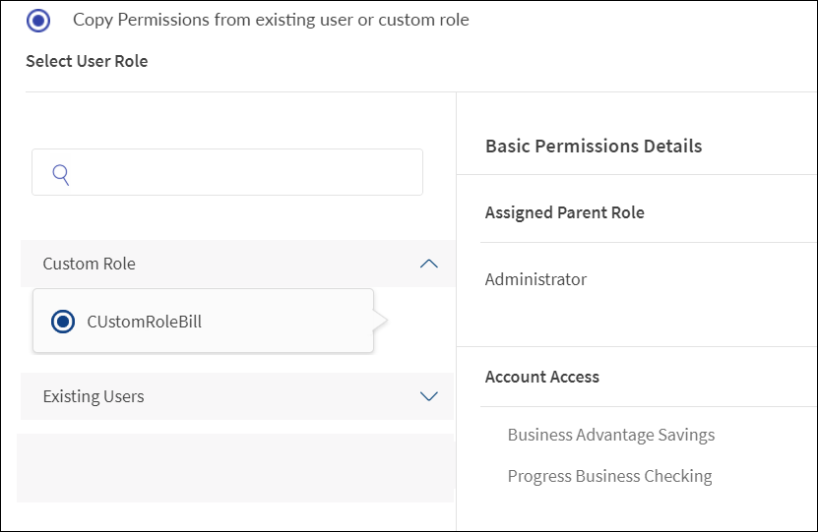Click the Existing Users section header label

click(94, 396)
